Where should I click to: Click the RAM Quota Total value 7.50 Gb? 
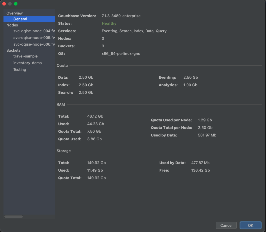(94, 131)
